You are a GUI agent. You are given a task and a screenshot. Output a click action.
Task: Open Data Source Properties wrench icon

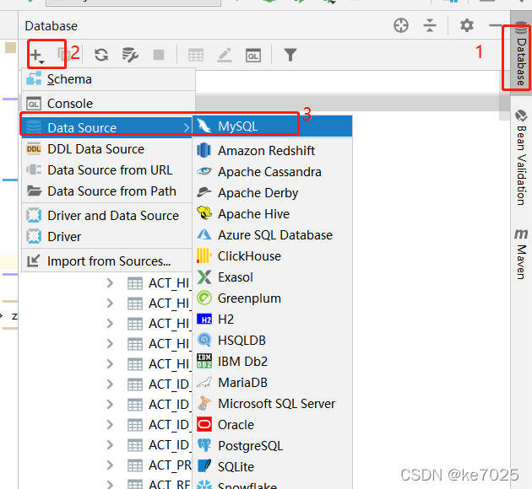coord(129,55)
